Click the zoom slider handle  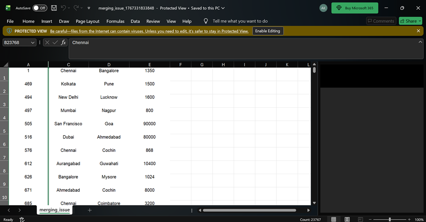(390, 219)
